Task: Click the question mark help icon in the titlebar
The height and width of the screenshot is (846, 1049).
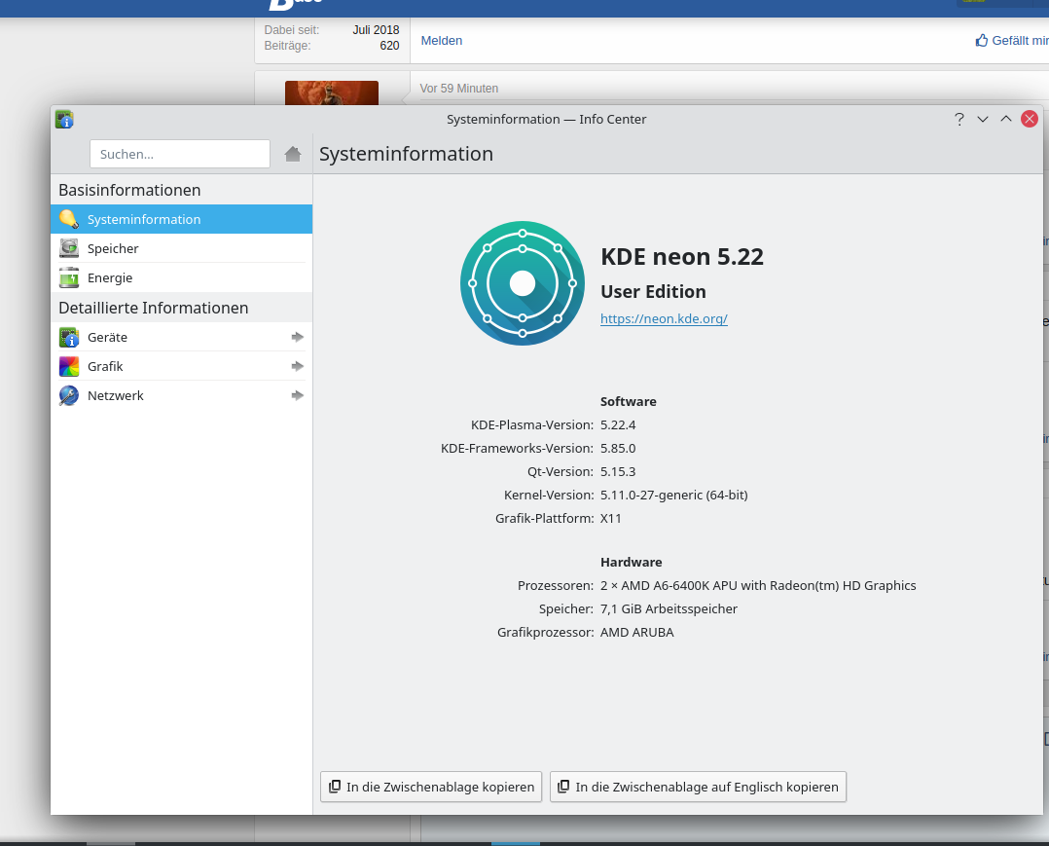Action: (x=959, y=119)
